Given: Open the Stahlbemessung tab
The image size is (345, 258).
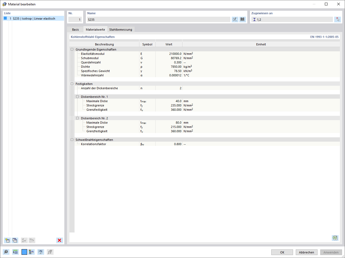Looking at the screenshot, I should [121, 30].
